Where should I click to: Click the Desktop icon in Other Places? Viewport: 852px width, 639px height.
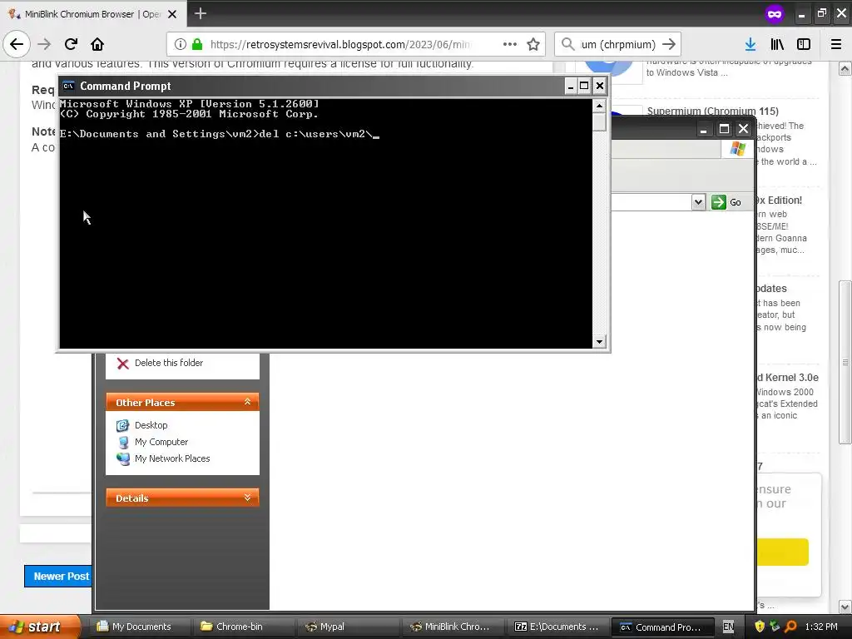point(123,425)
